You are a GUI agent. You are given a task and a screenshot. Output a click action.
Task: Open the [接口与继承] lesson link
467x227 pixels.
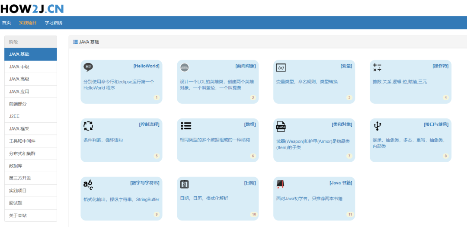pyautogui.click(x=436, y=125)
